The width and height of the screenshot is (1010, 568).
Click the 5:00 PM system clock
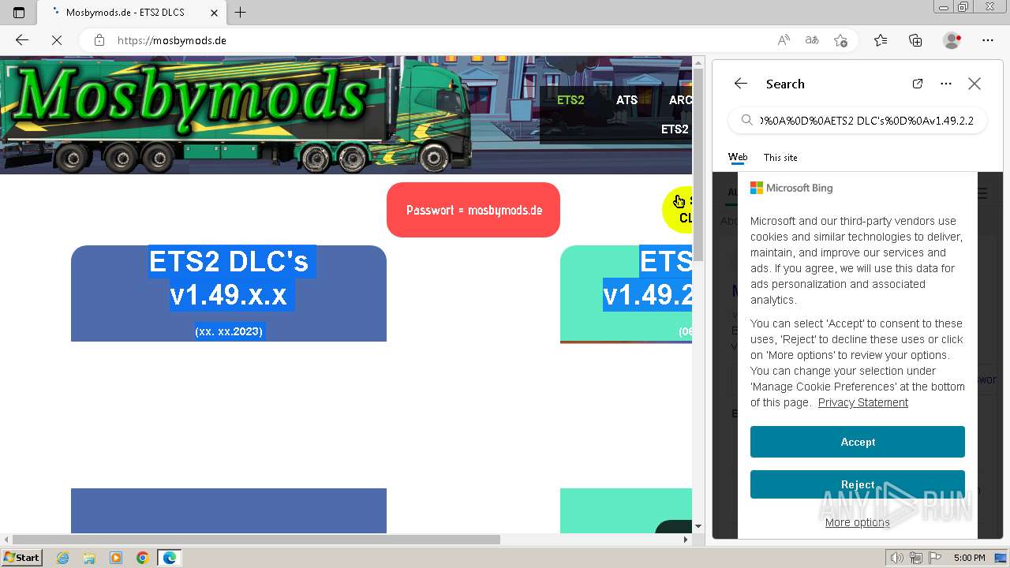(969, 558)
